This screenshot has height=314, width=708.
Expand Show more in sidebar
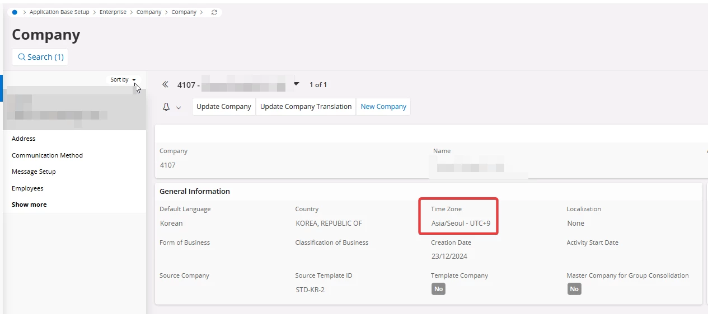coord(29,204)
